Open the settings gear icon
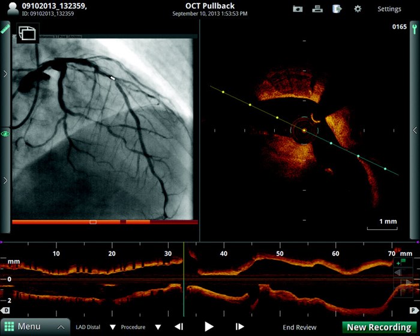The image size is (420, 336). (x=358, y=9)
